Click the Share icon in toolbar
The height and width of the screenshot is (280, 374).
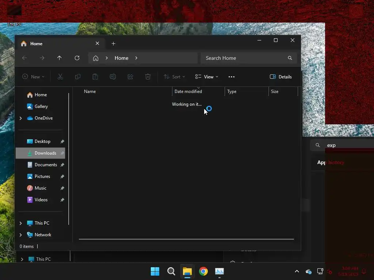[x=130, y=77]
